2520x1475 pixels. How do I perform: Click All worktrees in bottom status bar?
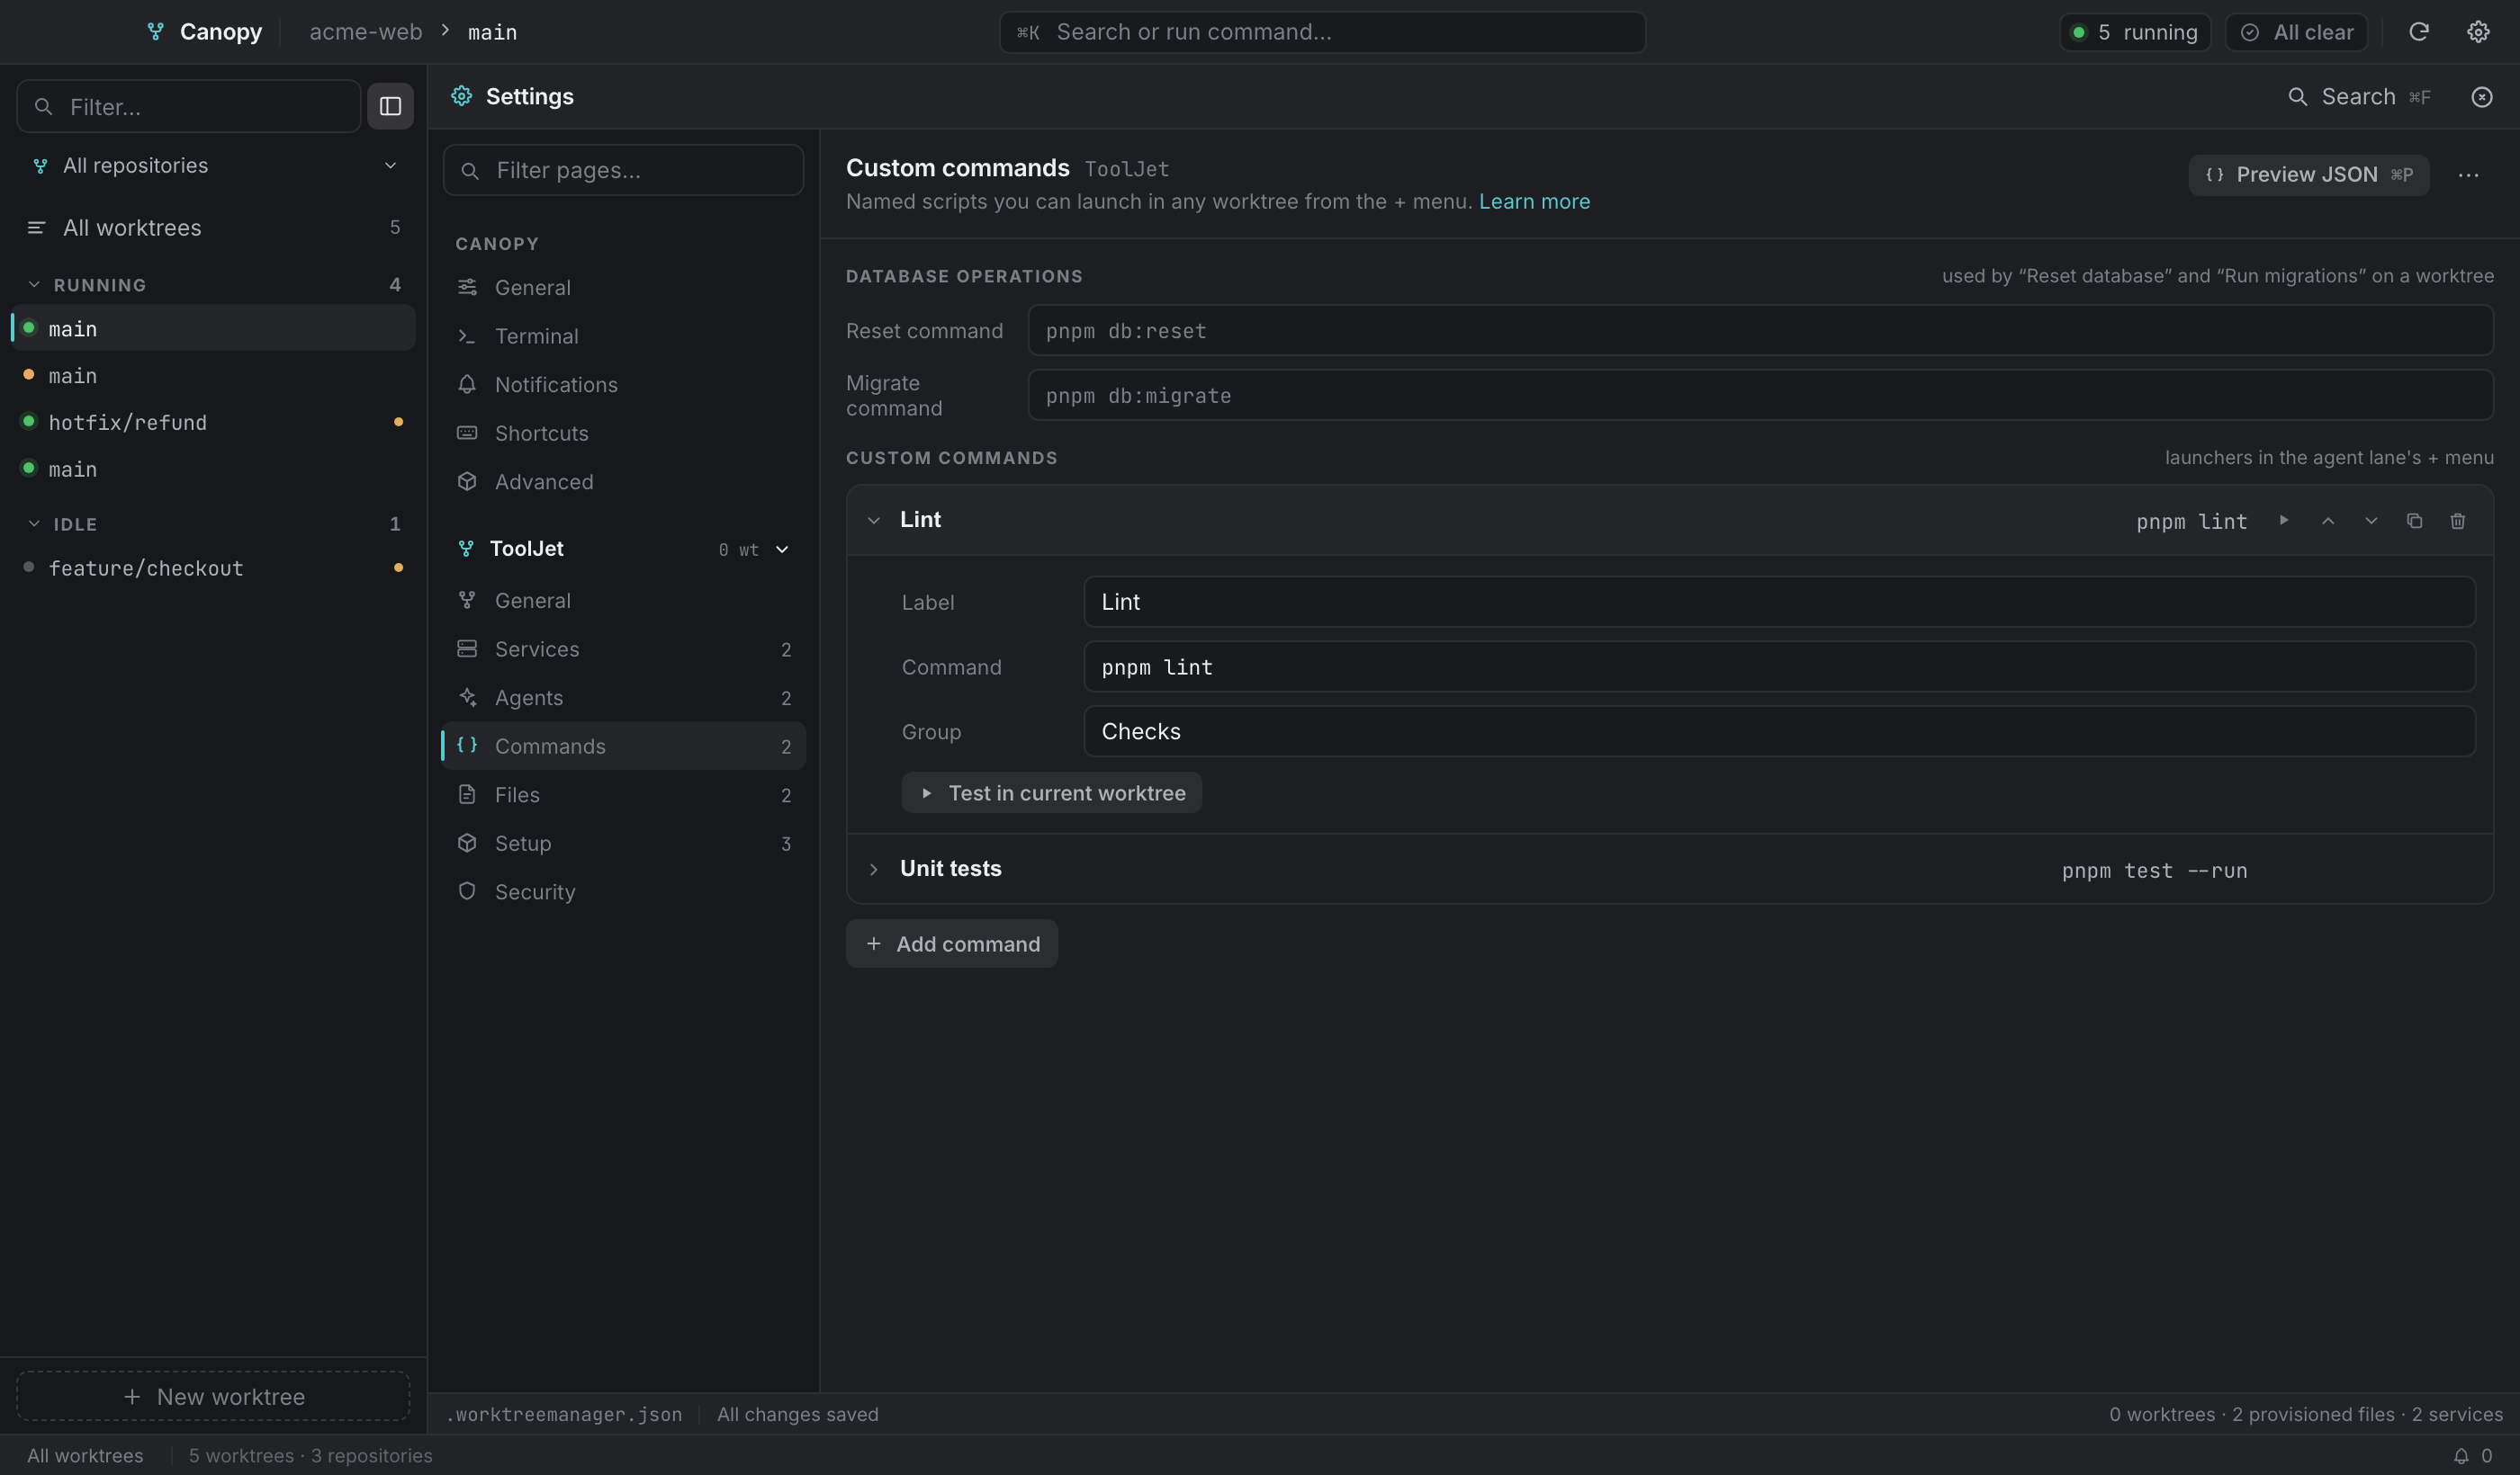click(85, 1456)
